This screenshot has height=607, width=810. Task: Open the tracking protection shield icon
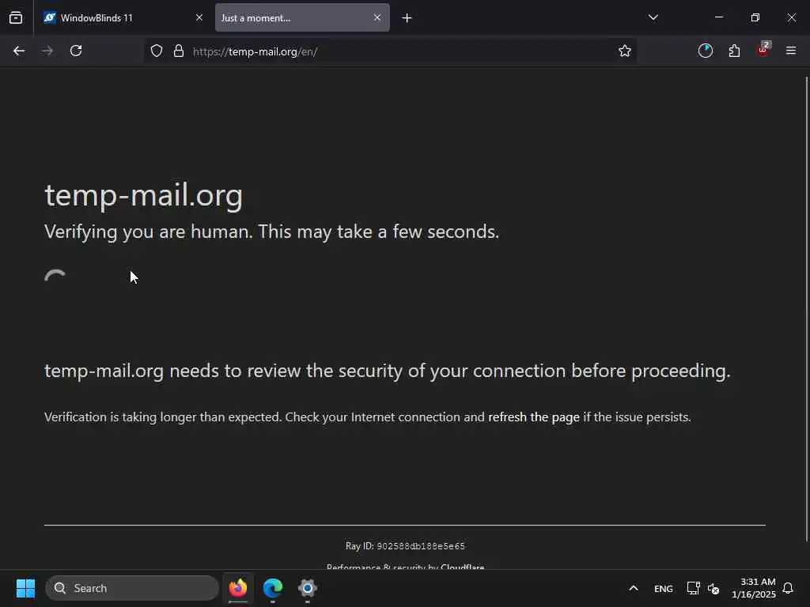pyautogui.click(x=157, y=51)
